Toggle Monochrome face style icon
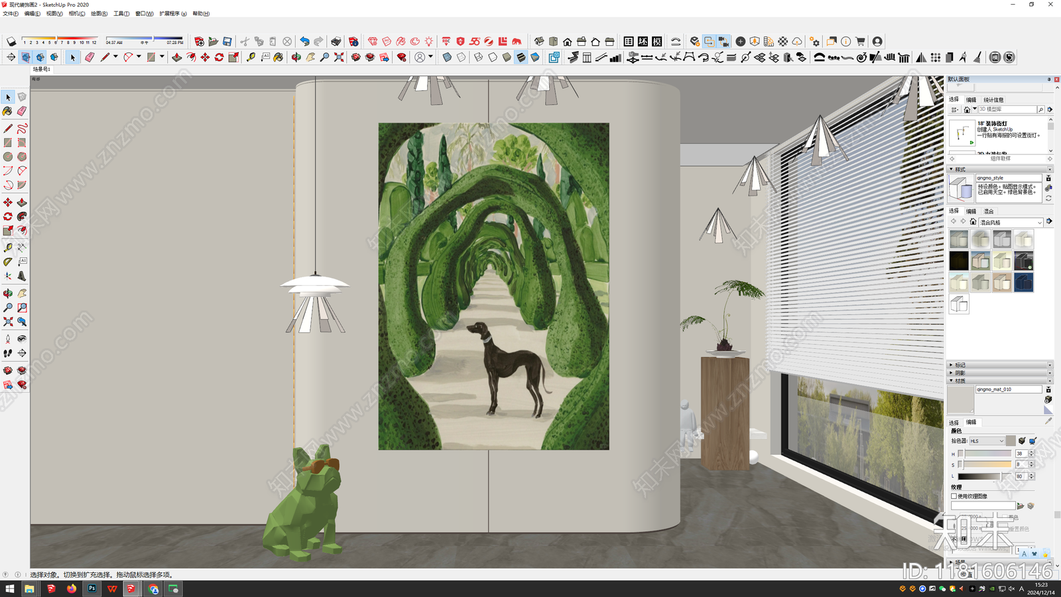Image resolution: width=1061 pixels, height=597 pixels. [535, 58]
